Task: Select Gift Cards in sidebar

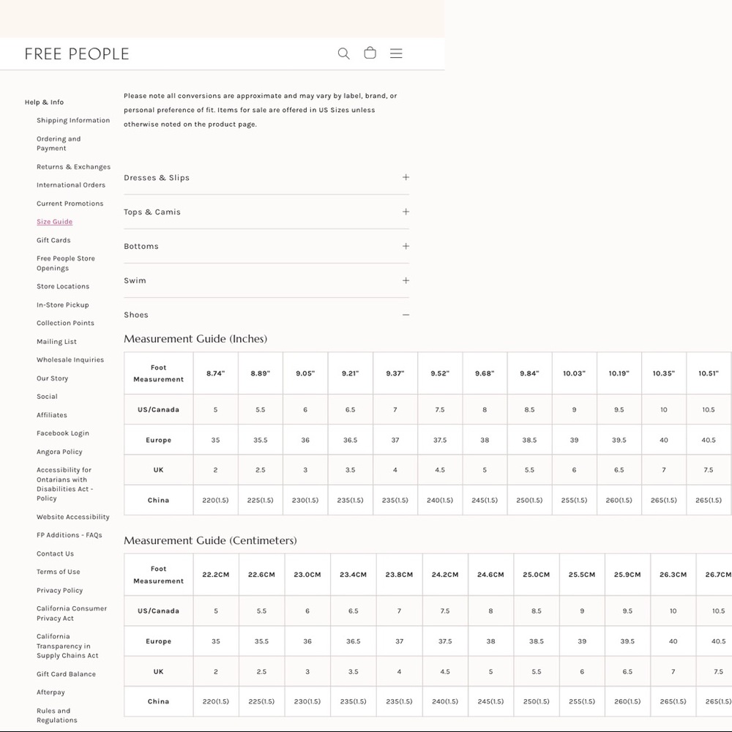Action: tap(53, 240)
